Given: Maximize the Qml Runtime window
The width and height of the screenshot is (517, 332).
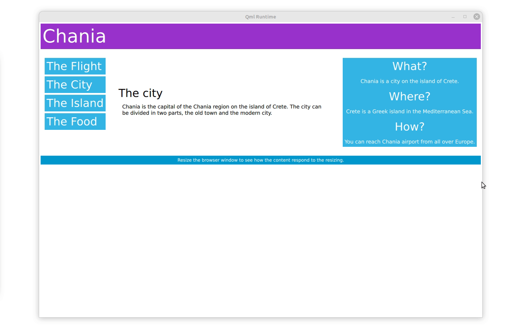Looking at the screenshot, I should click(465, 17).
